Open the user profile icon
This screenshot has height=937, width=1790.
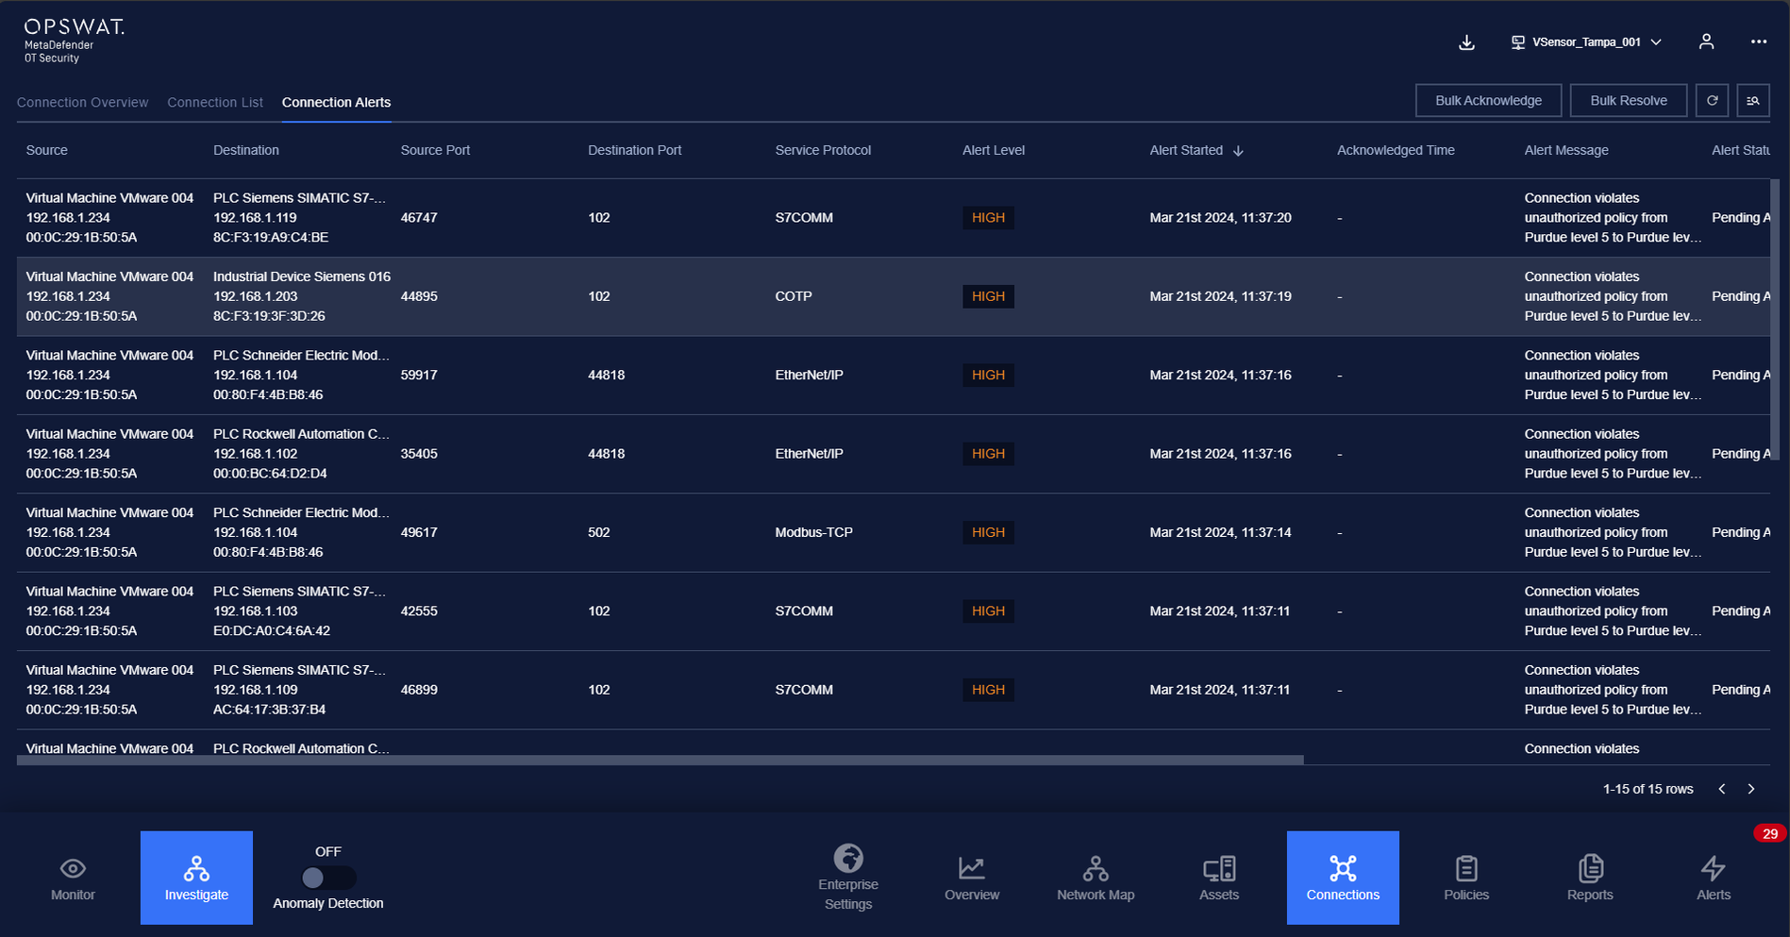[1706, 42]
